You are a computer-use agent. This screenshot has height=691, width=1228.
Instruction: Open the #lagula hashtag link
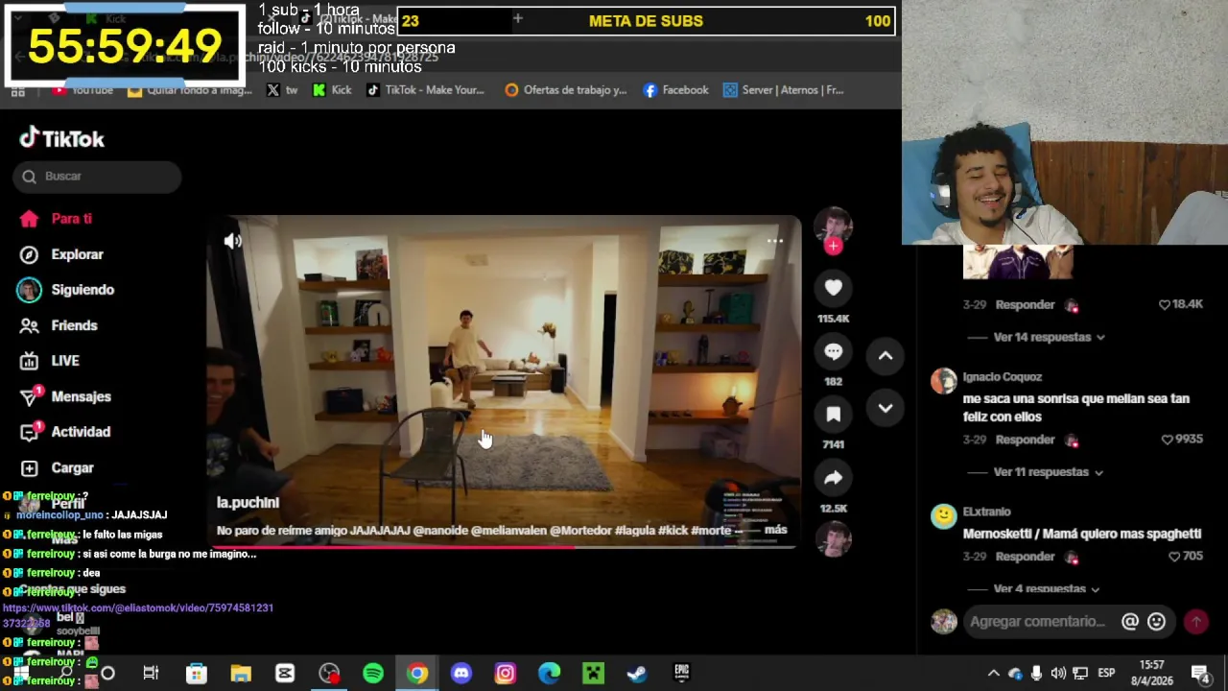coord(634,530)
